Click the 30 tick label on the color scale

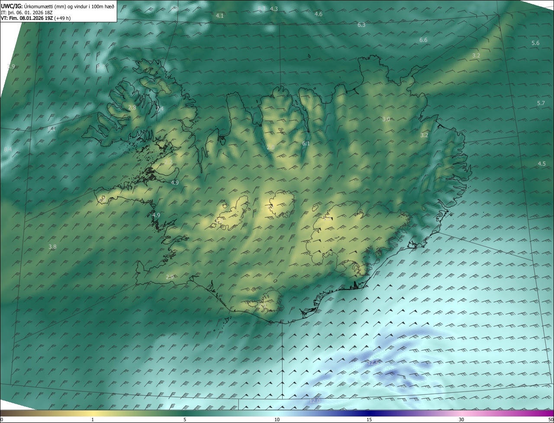[461, 420]
